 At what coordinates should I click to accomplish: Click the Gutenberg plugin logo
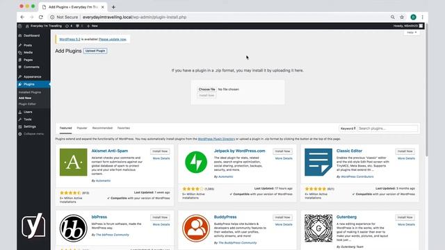[x=318, y=228]
